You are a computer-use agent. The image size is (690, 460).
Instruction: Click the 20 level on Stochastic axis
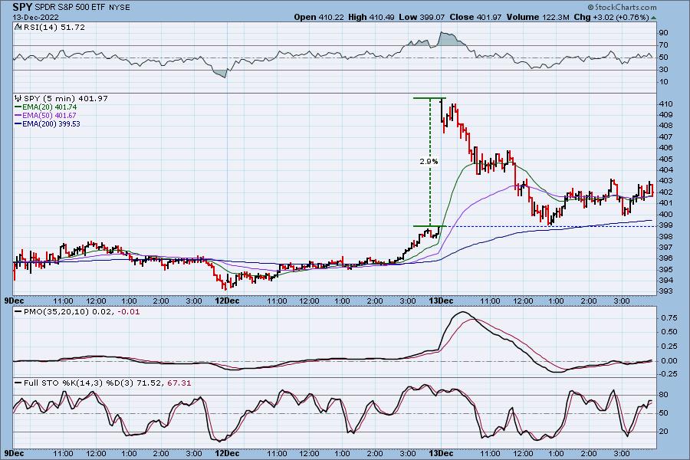663,432
